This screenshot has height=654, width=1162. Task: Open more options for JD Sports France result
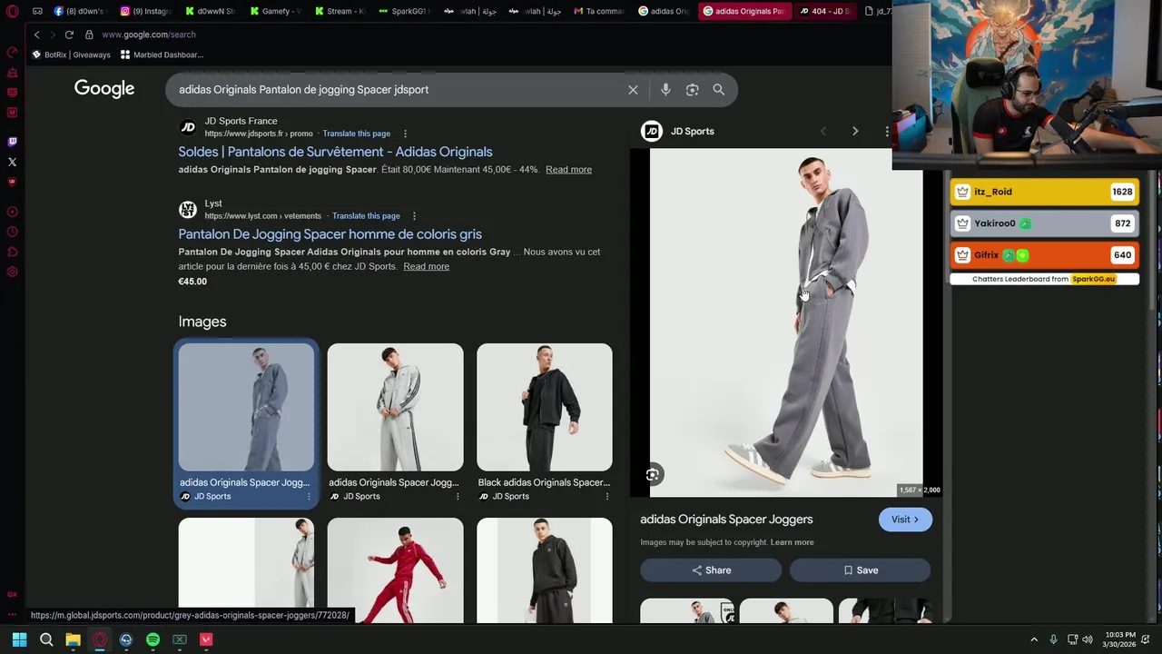click(405, 134)
